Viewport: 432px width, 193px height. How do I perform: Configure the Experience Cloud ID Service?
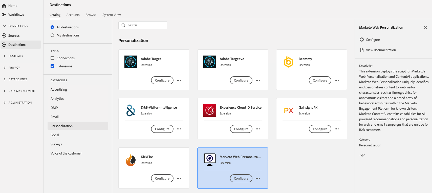pos(241,129)
